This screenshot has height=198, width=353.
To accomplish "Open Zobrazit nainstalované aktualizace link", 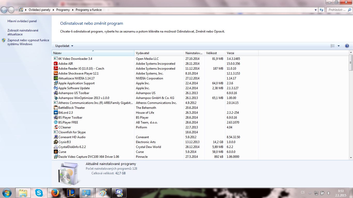I will (23, 32).
